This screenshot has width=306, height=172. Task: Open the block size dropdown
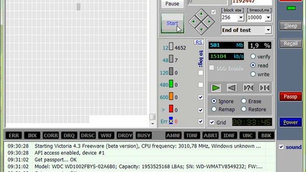tap(241, 18)
